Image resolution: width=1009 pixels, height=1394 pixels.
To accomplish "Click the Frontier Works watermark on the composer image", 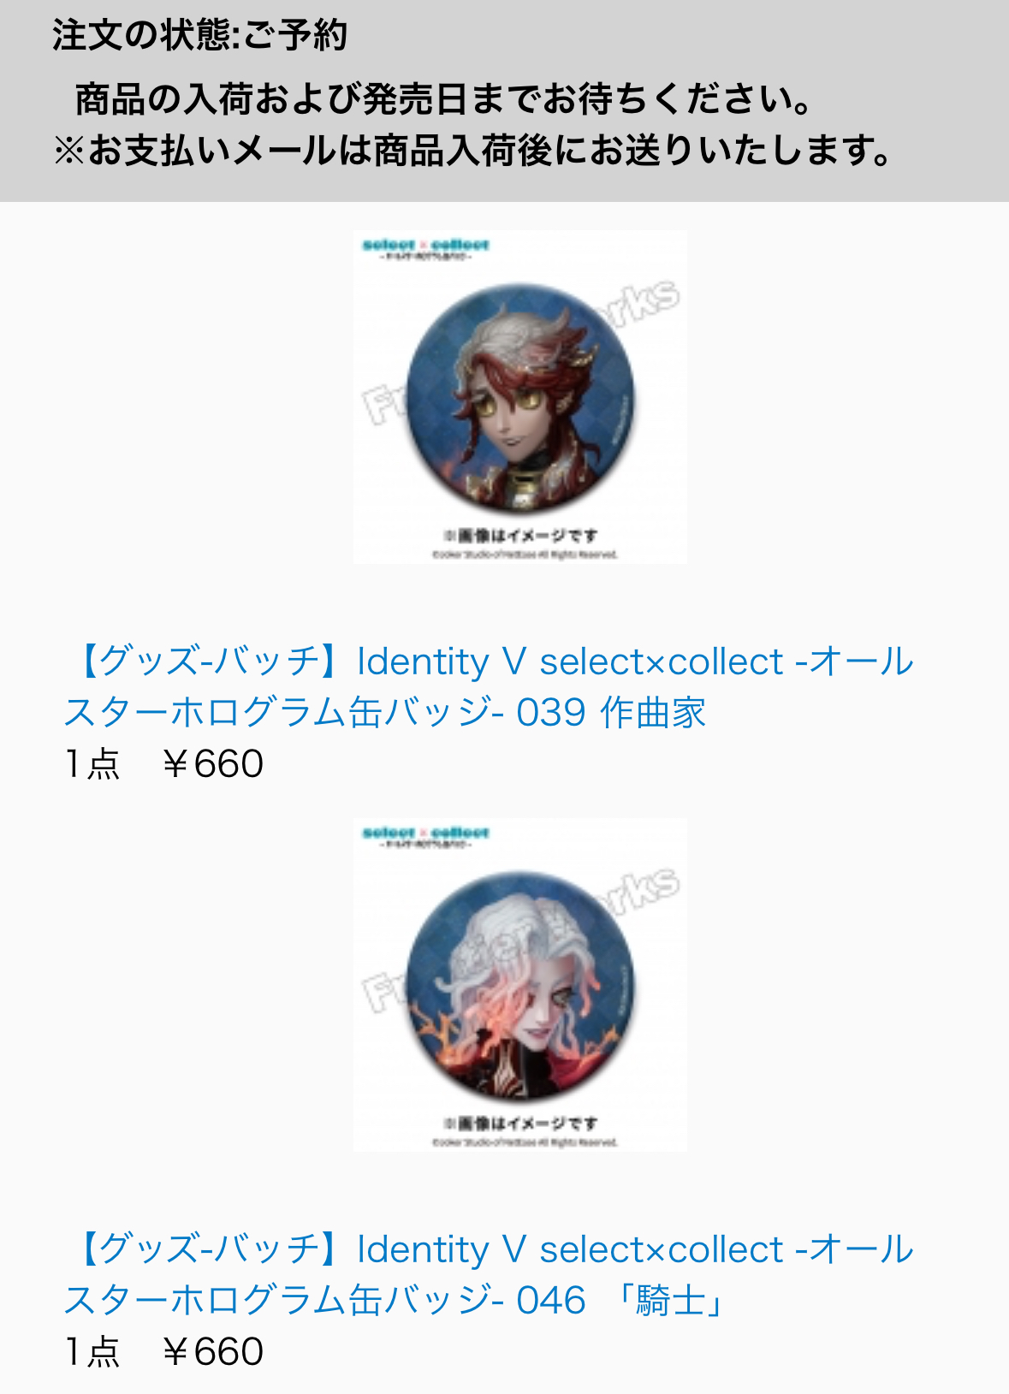I will [520, 353].
